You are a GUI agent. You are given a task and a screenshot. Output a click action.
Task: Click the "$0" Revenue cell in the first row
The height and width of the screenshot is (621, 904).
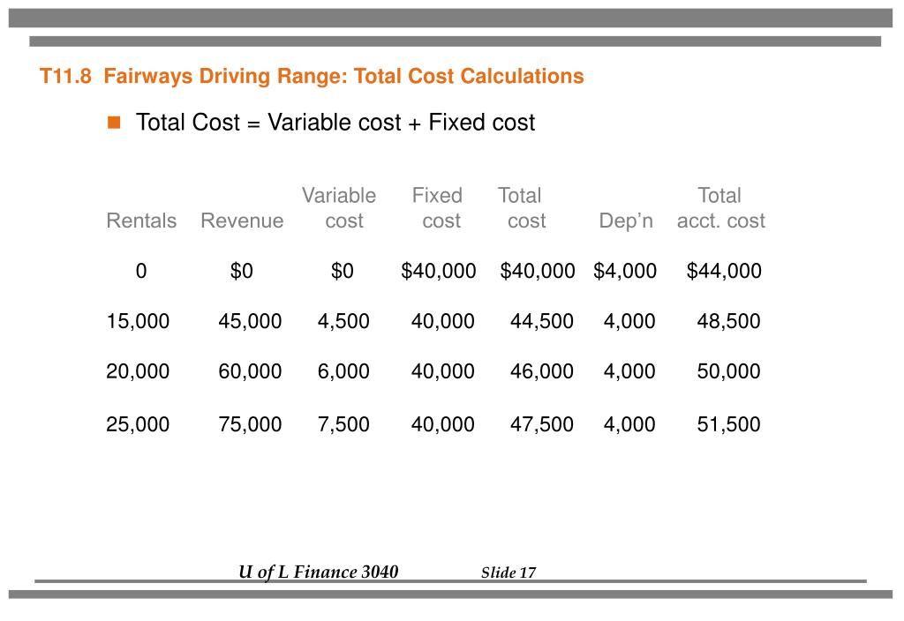(x=242, y=271)
